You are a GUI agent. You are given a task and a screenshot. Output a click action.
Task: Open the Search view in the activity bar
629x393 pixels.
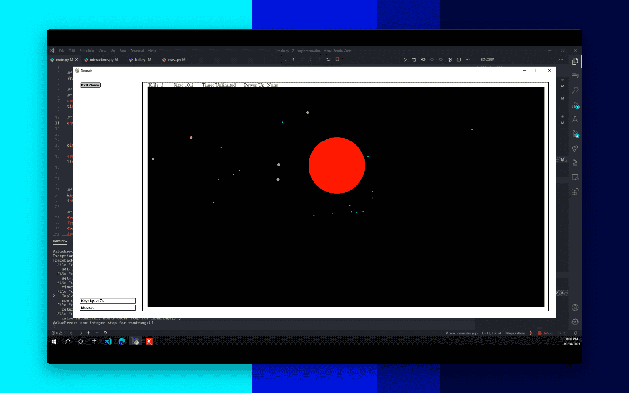[575, 90]
